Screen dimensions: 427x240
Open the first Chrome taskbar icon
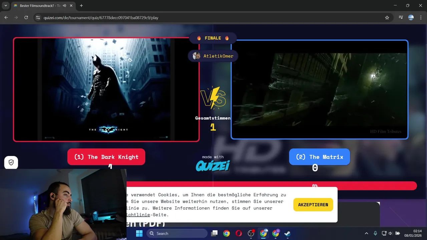[x=227, y=233]
